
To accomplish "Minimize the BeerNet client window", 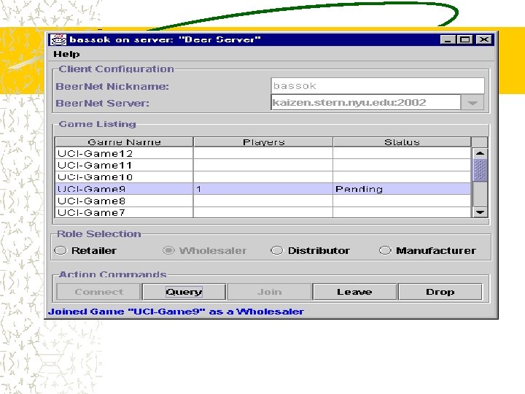I will 448,39.
